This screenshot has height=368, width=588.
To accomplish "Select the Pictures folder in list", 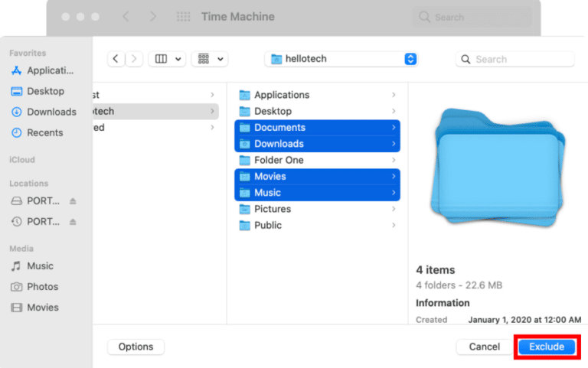I will (x=273, y=209).
